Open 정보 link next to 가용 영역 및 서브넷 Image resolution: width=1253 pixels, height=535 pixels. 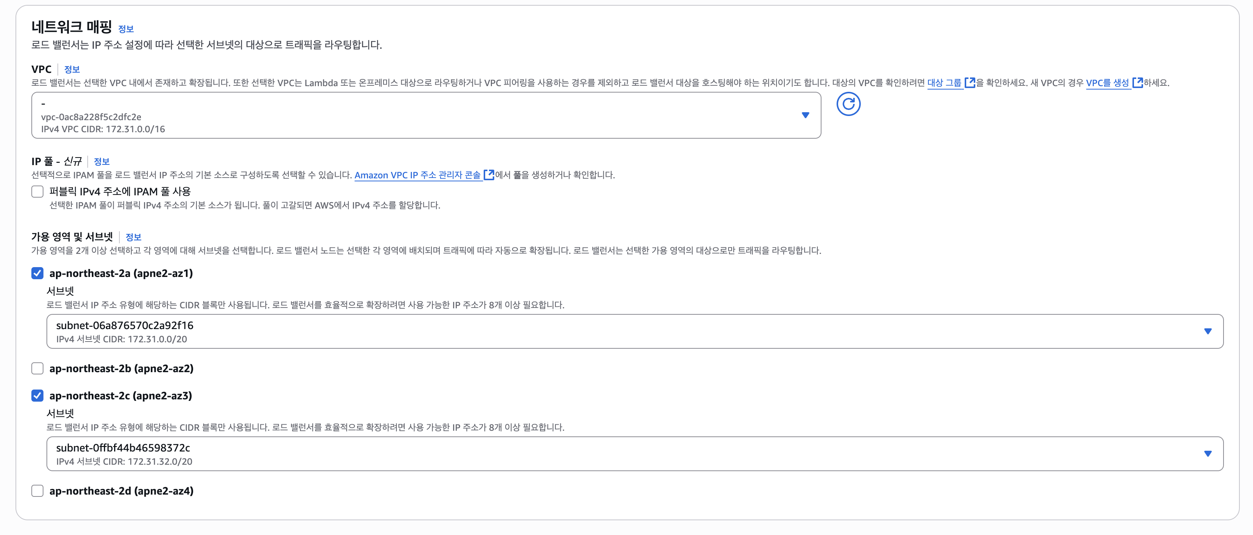[133, 237]
